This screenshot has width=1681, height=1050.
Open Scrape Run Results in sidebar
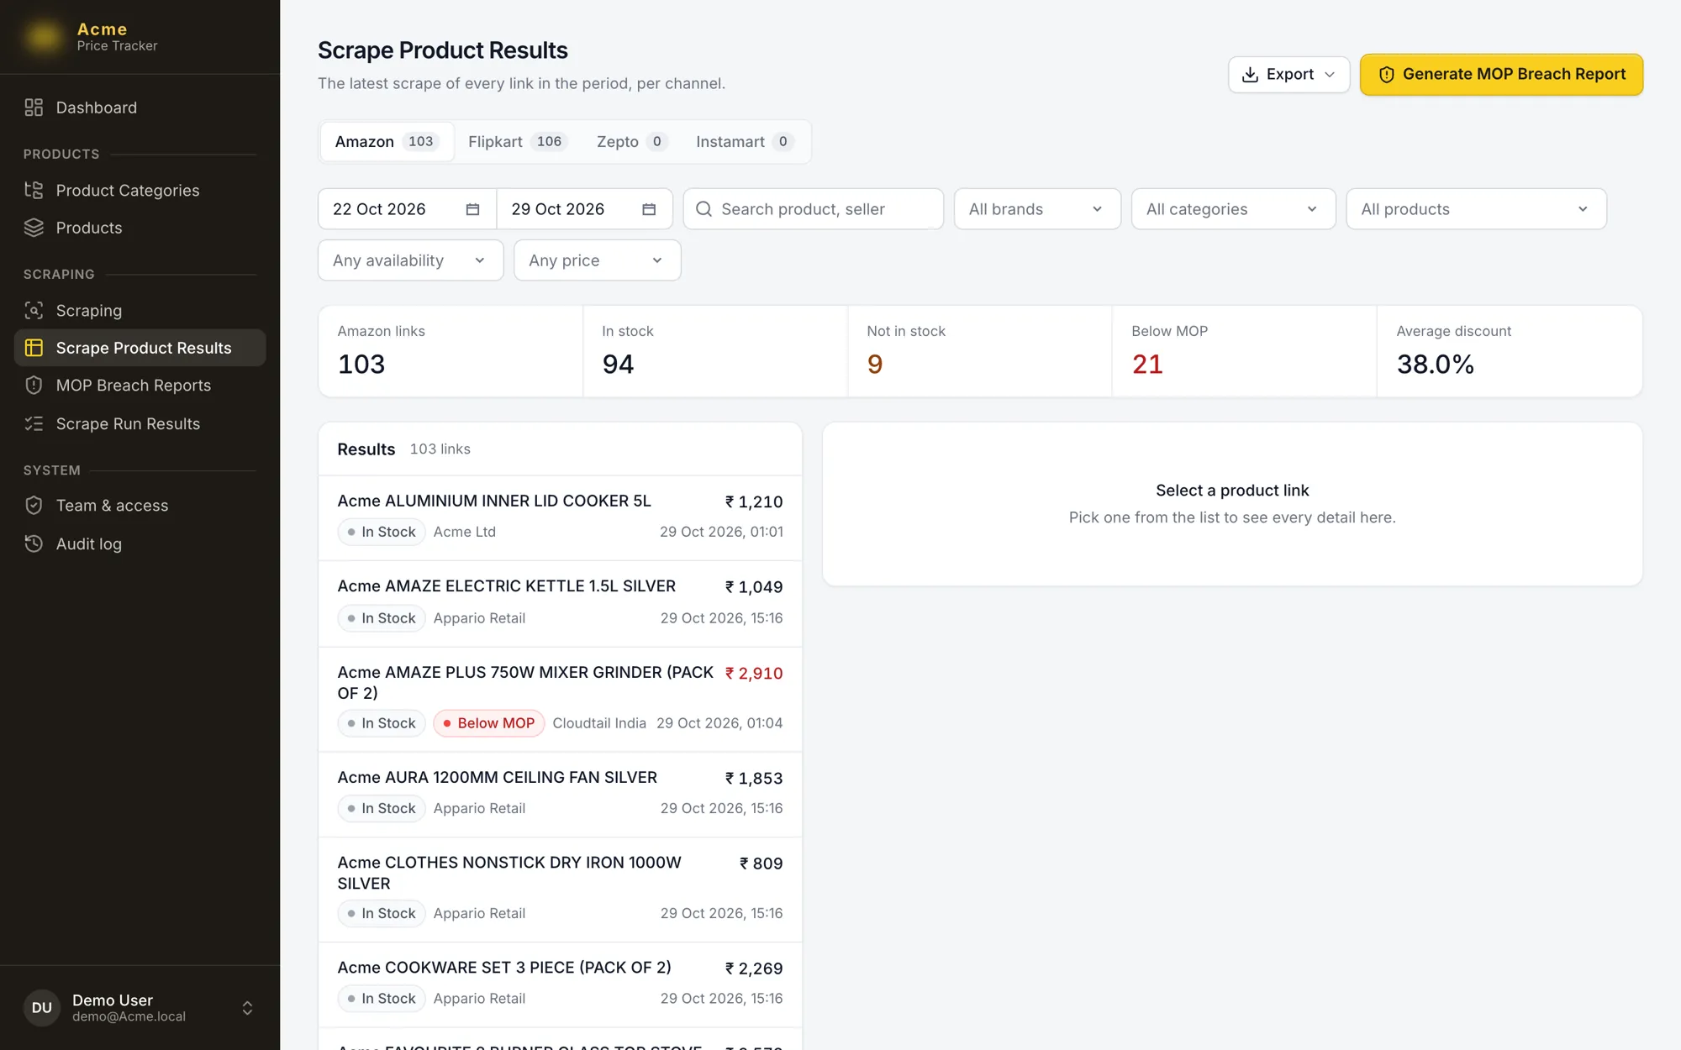pyautogui.click(x=140, y=423)
